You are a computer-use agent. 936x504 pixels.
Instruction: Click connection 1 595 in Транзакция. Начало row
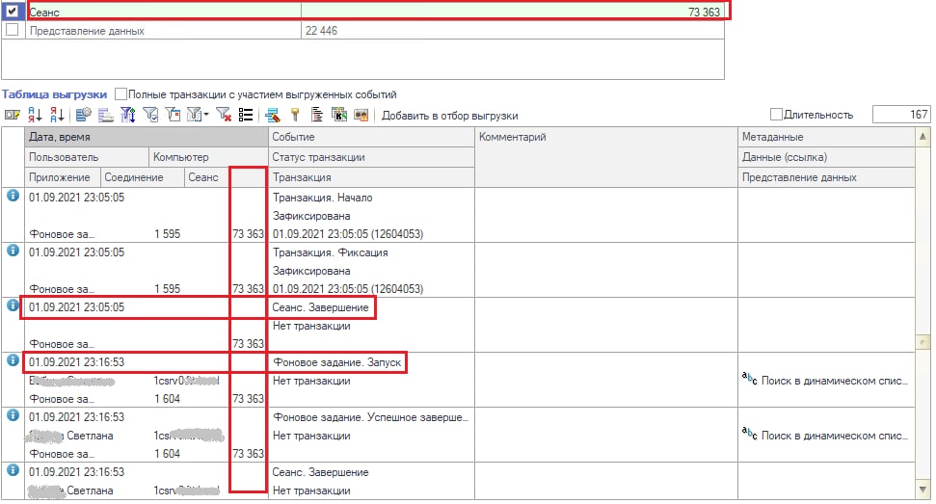[x=167, y=234]
